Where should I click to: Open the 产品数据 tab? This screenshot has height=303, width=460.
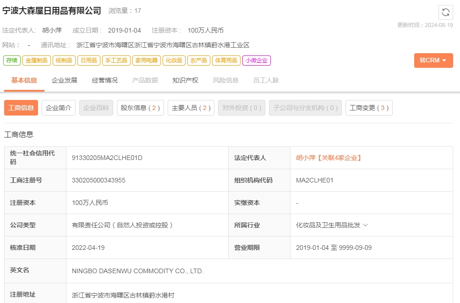click(145, 80)
